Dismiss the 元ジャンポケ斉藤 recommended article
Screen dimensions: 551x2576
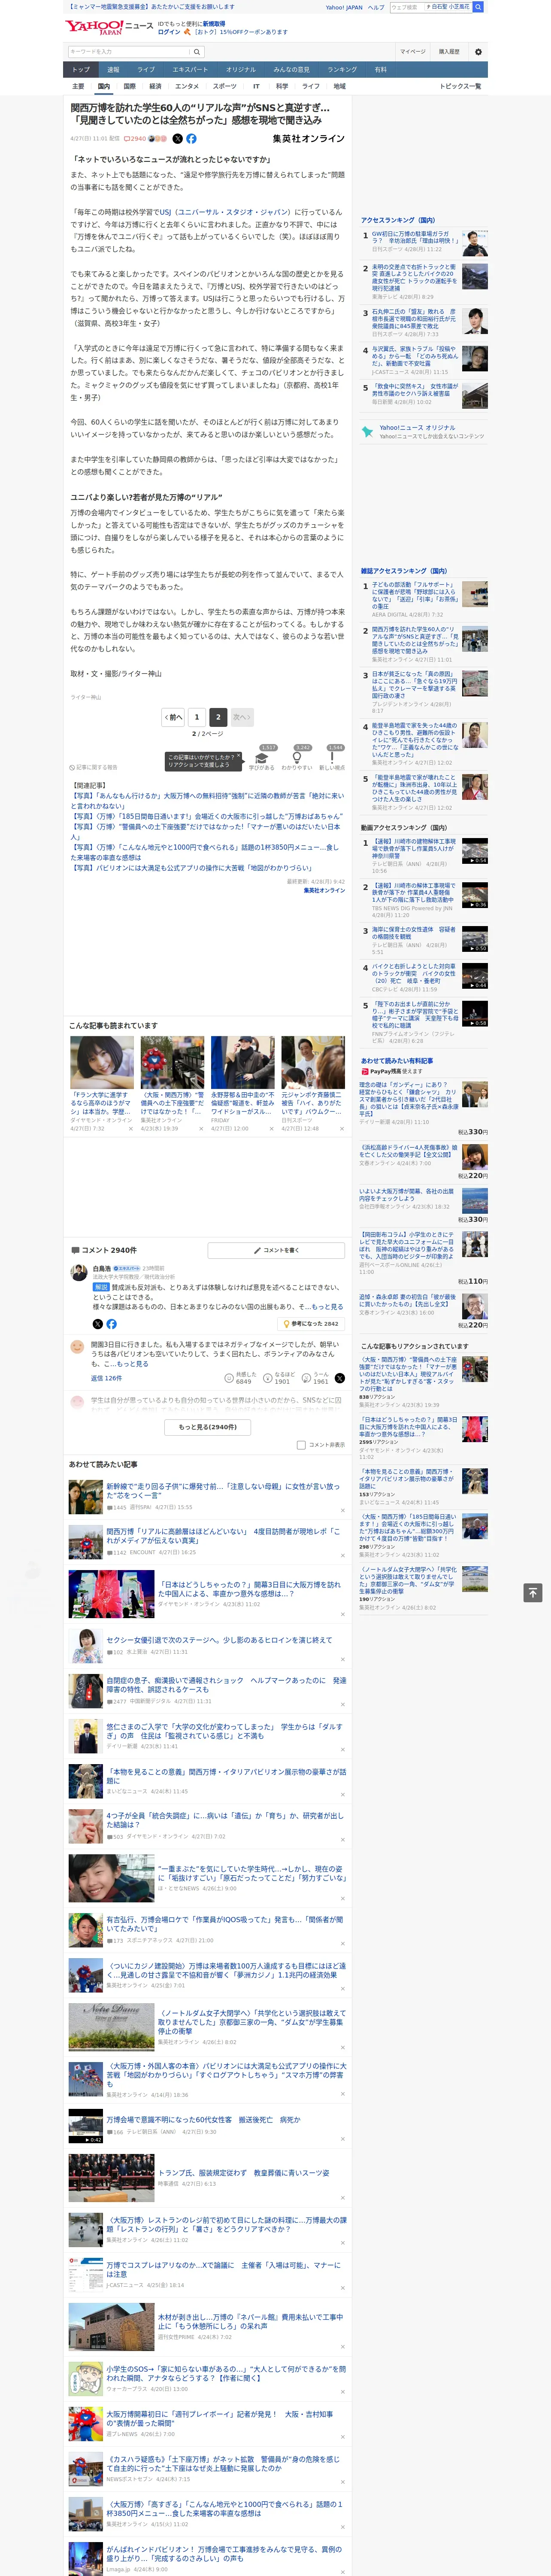coord(342,1129)
